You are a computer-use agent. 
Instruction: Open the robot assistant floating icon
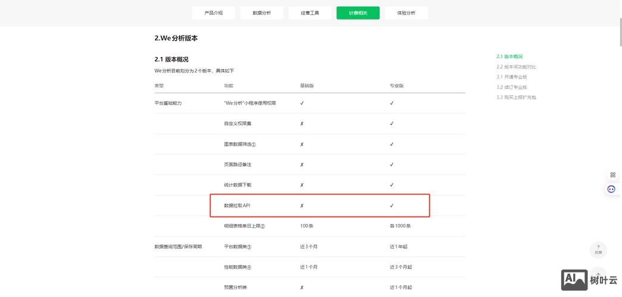(x=612, y=189)
